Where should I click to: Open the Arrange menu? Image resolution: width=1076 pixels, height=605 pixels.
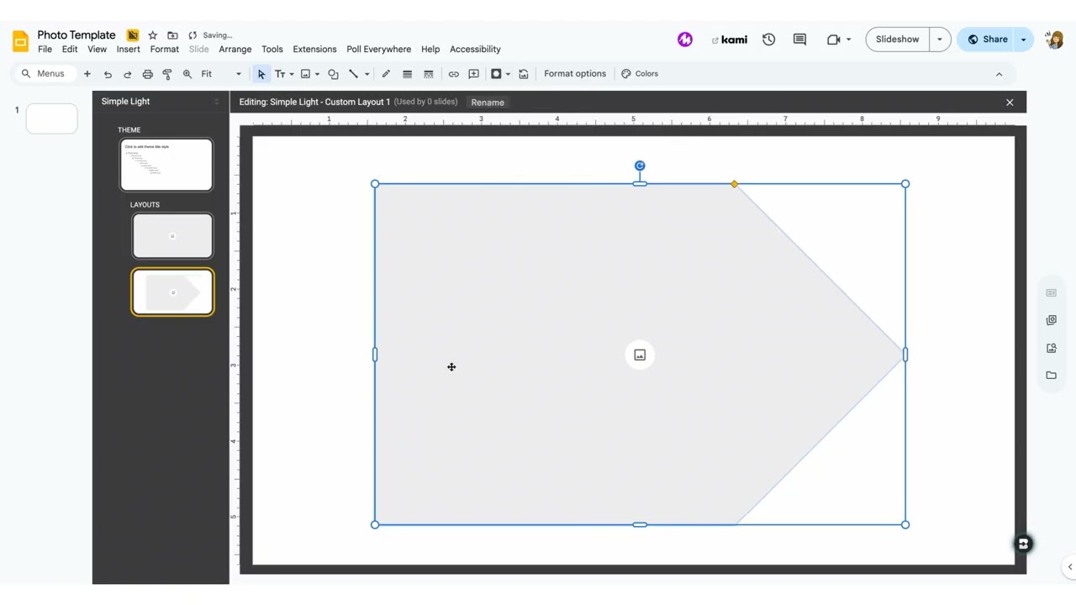[x=235, y=50]
